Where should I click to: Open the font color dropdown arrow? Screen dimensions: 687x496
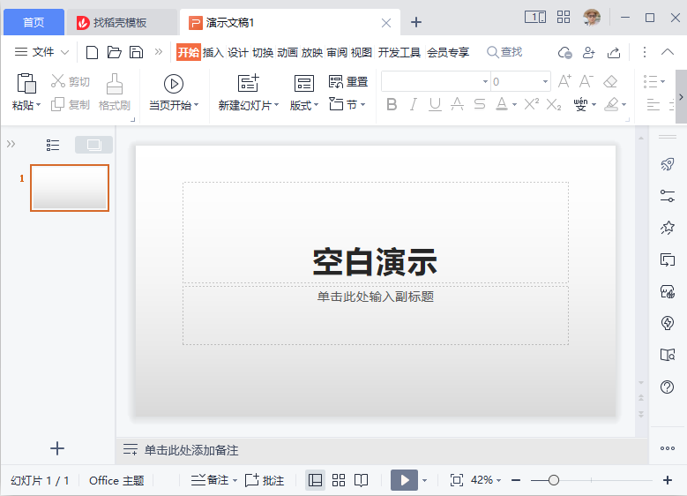pos(514,104)
